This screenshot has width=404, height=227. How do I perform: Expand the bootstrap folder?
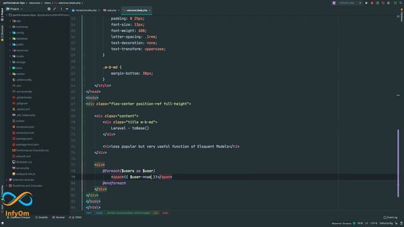(x=10, y=26)
